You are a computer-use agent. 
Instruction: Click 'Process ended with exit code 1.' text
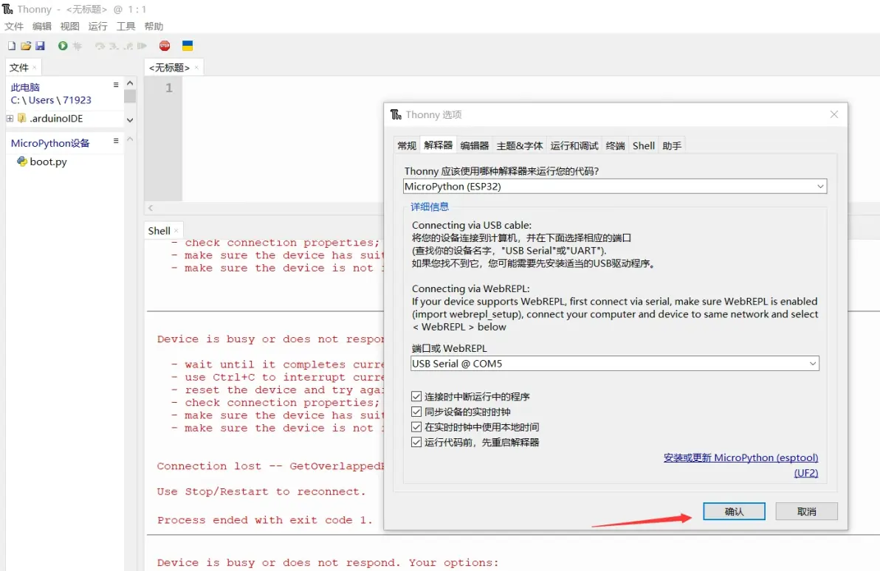pyautogui.click(x=265, y=521)
